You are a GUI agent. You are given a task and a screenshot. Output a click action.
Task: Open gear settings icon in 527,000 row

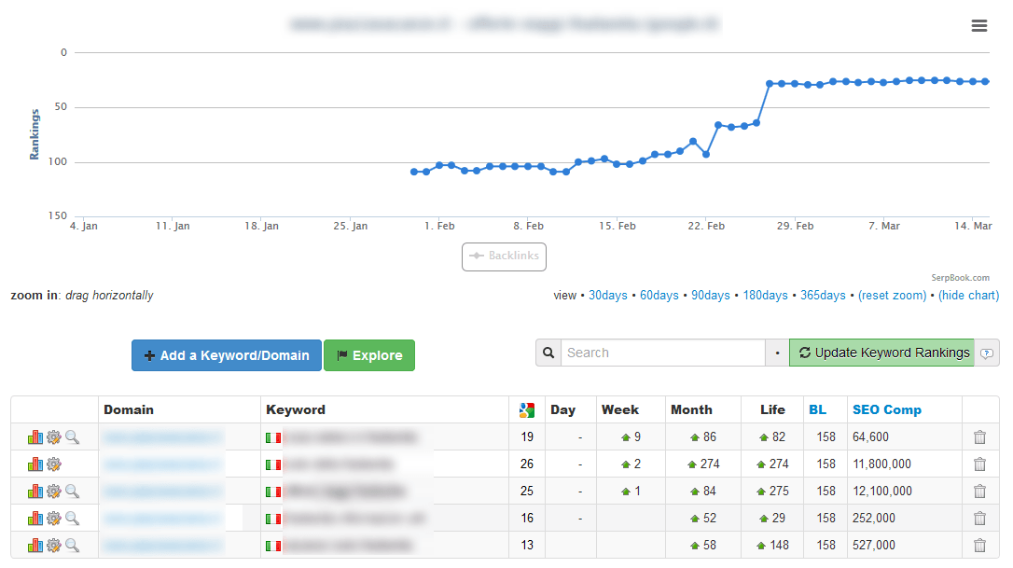[53, 546]
